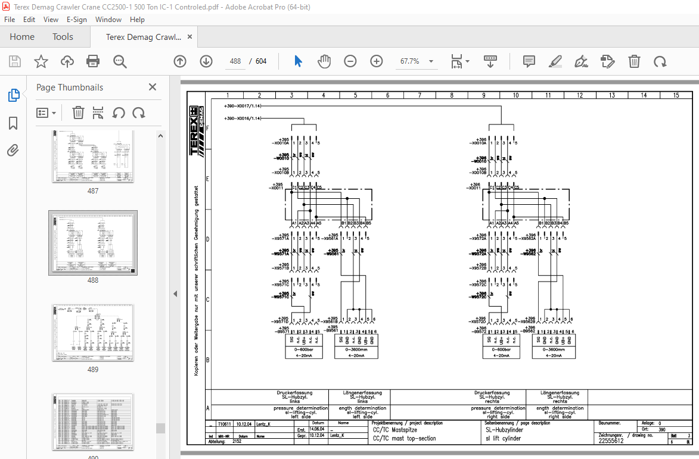Click the drawing number 22555612

click(611, 441)
